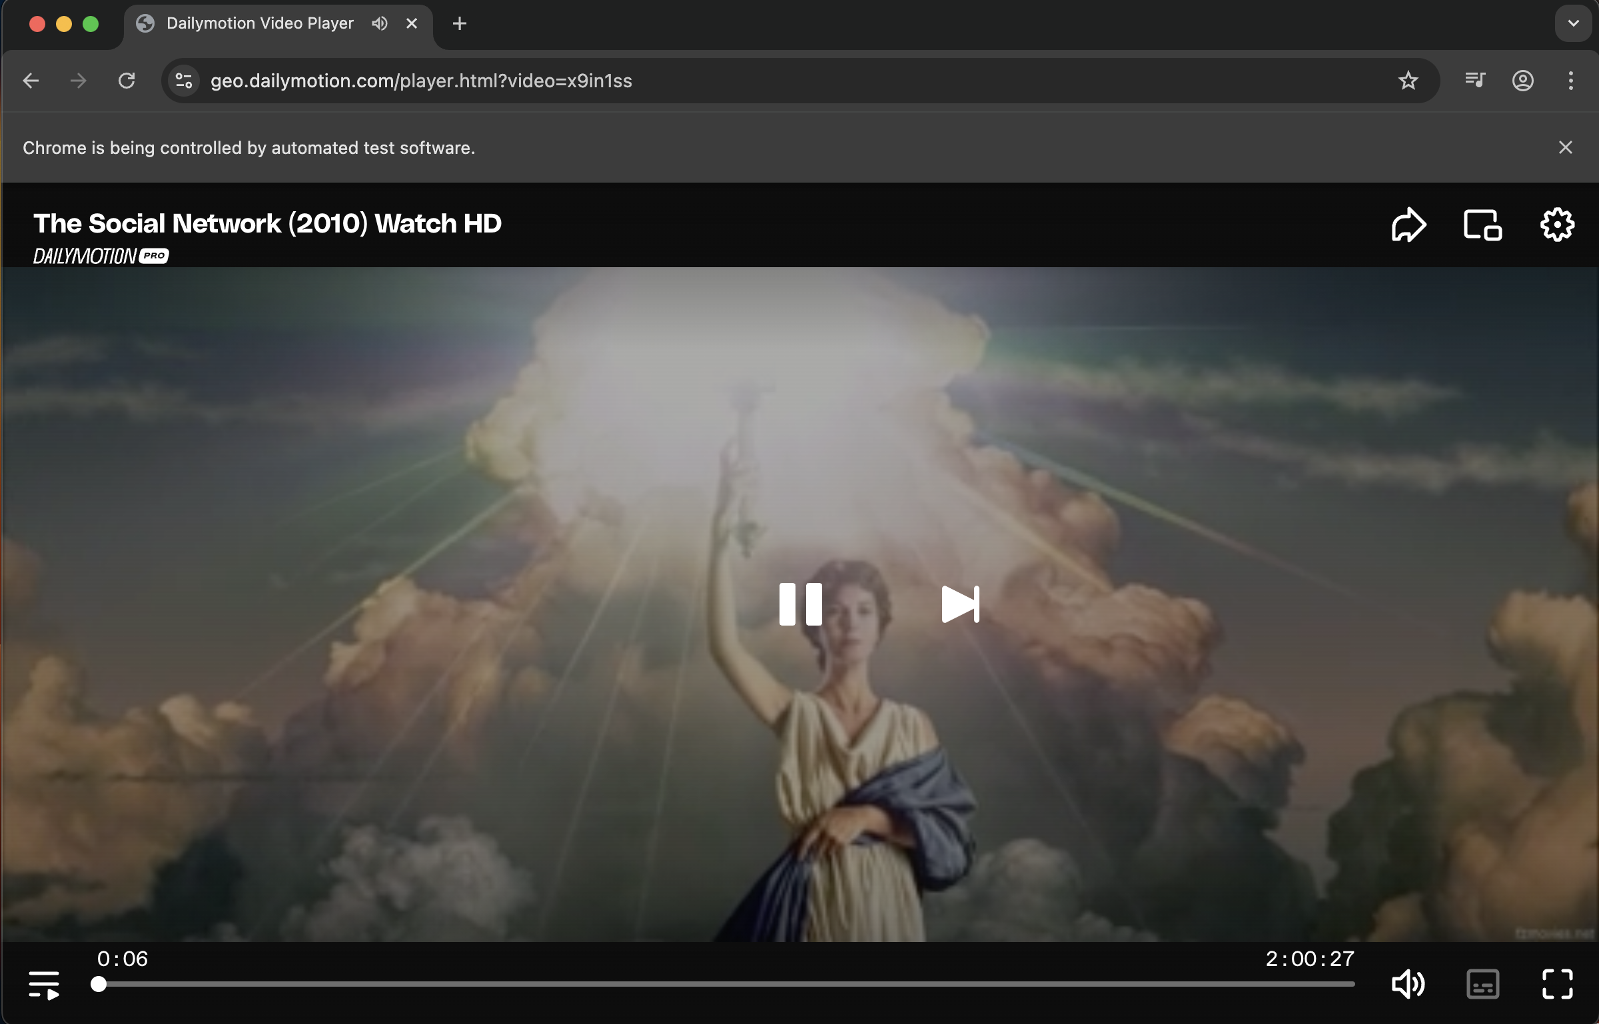Skip to the next video
The height and width of the screenshot is (1024, 1599).
coord(960,604)
